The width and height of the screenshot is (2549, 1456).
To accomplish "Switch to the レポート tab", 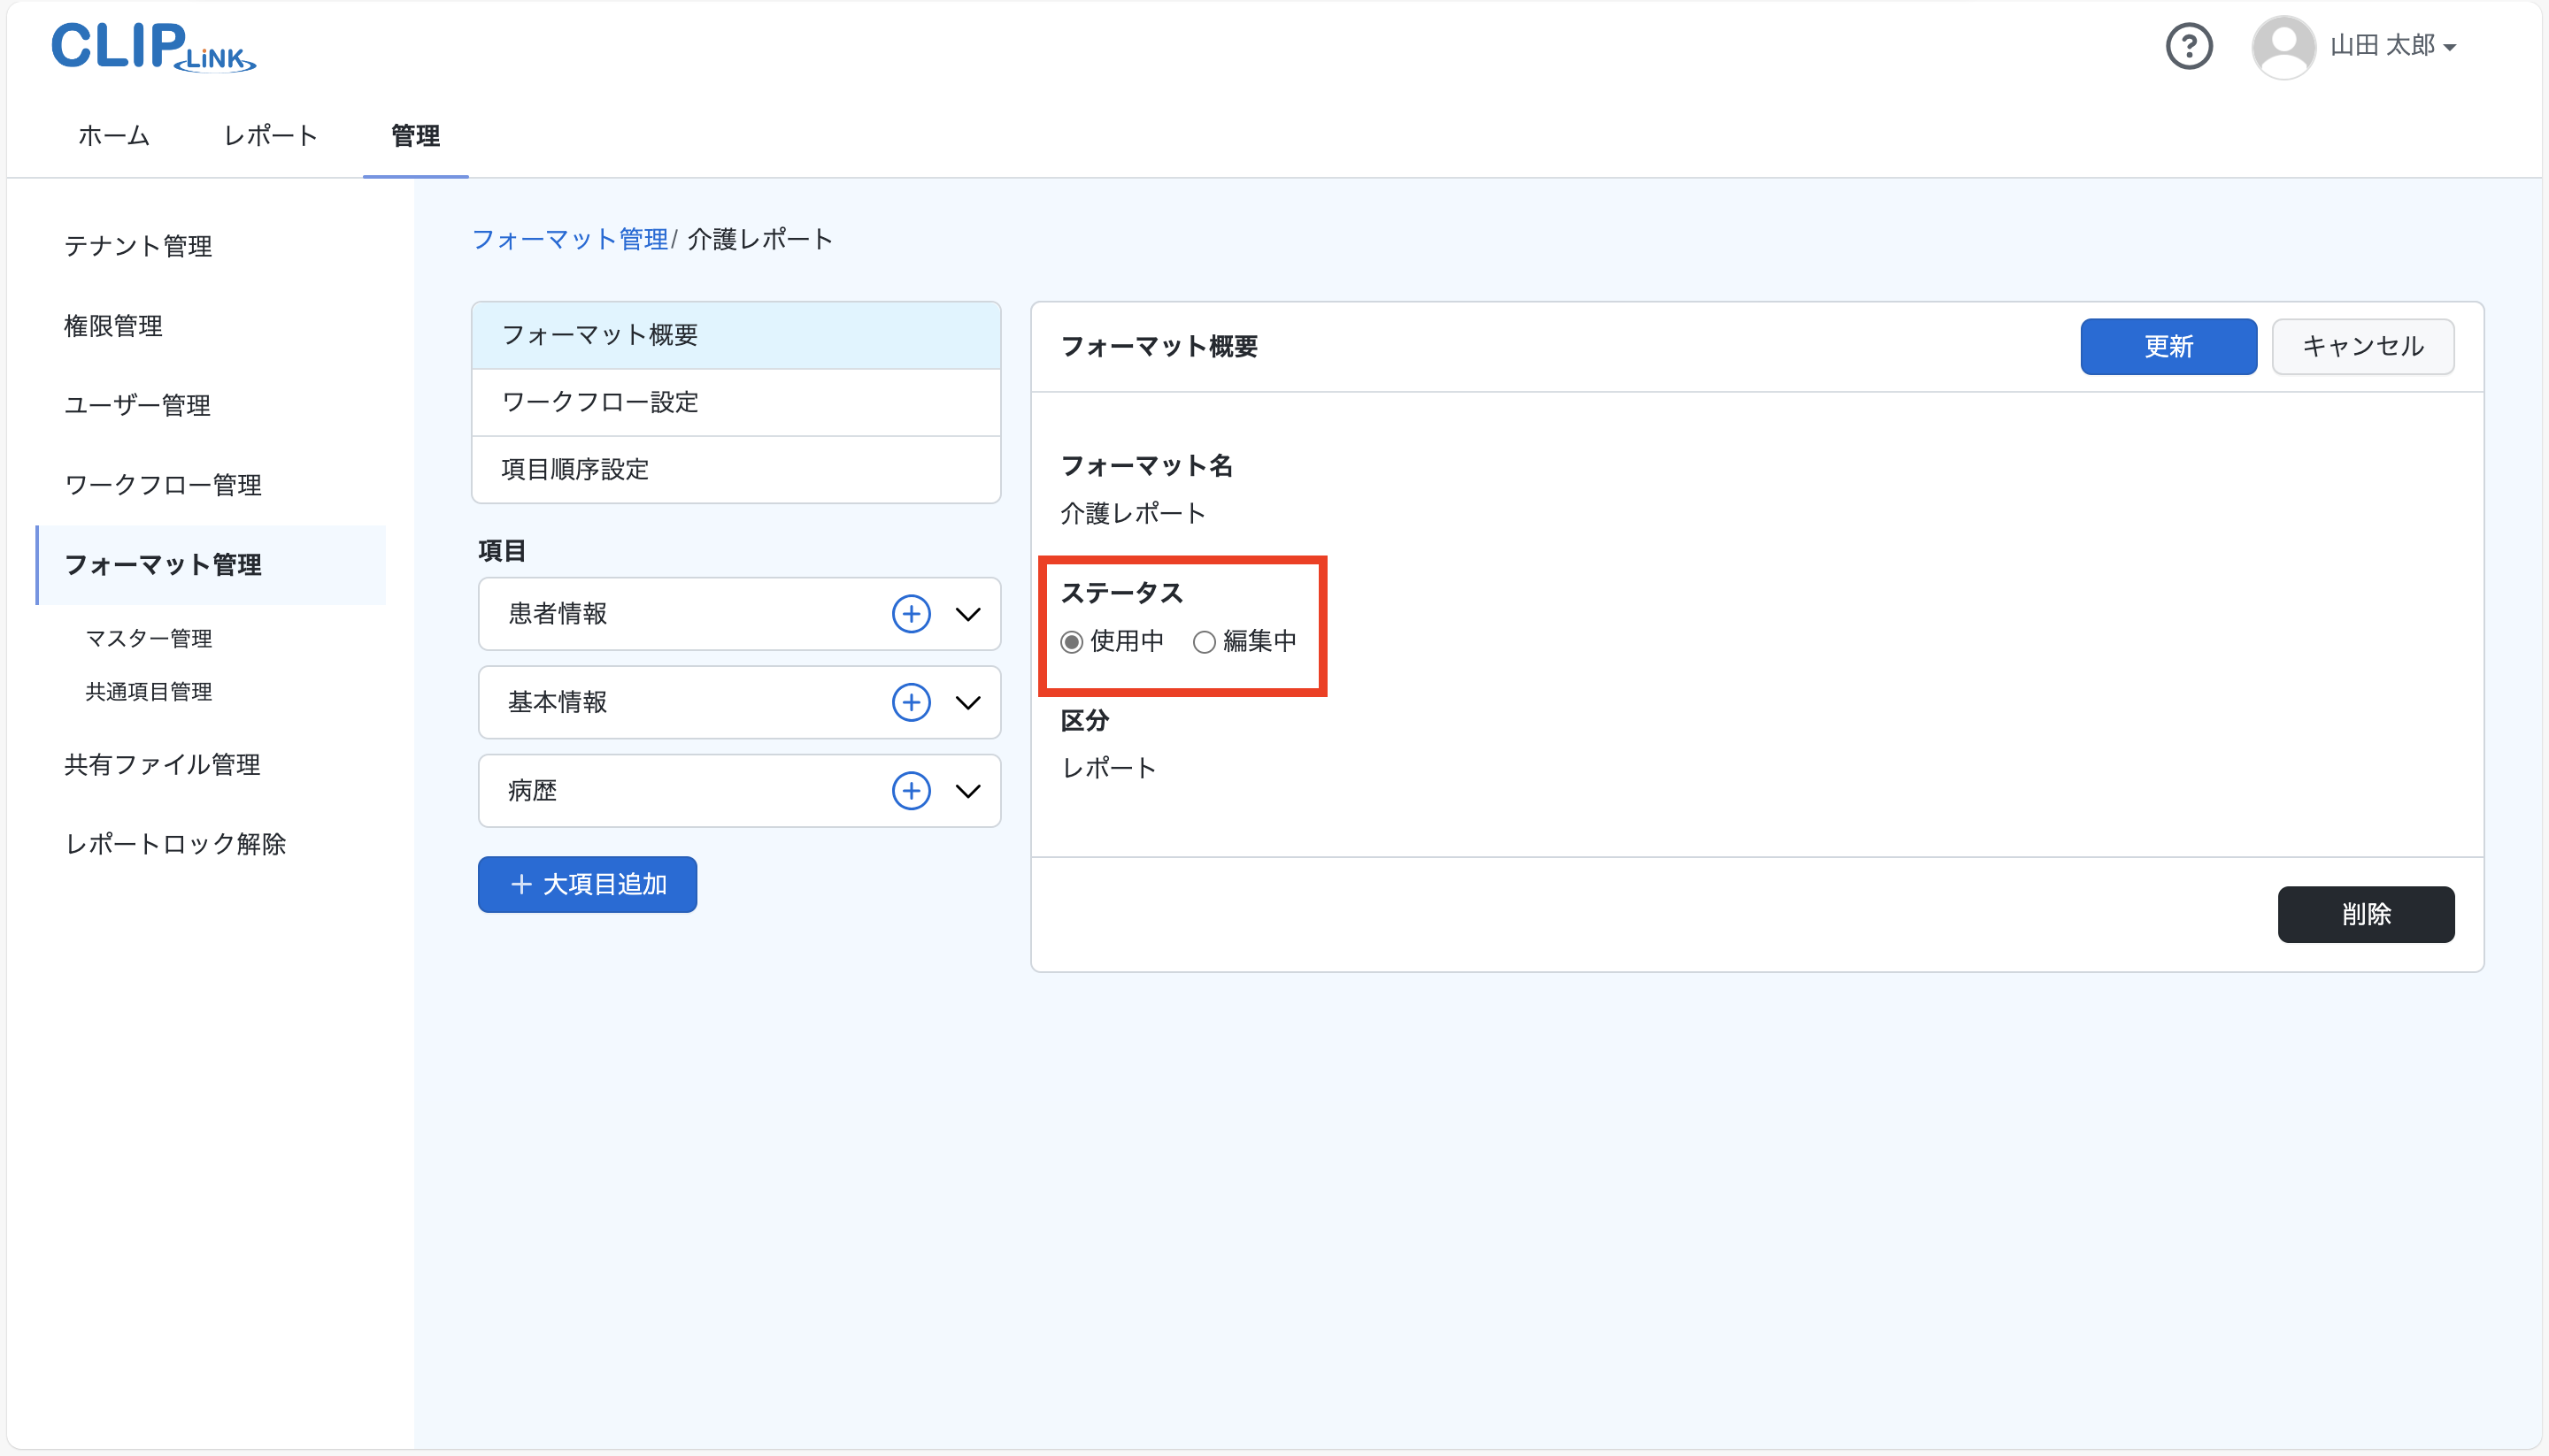I will [270, 136].
